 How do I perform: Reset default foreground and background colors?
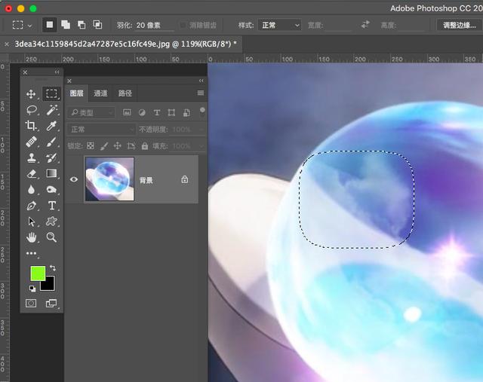pos(32,289)
